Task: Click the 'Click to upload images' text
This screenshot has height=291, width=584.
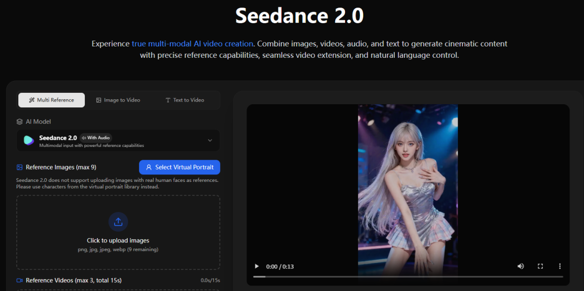Action: 118,240
